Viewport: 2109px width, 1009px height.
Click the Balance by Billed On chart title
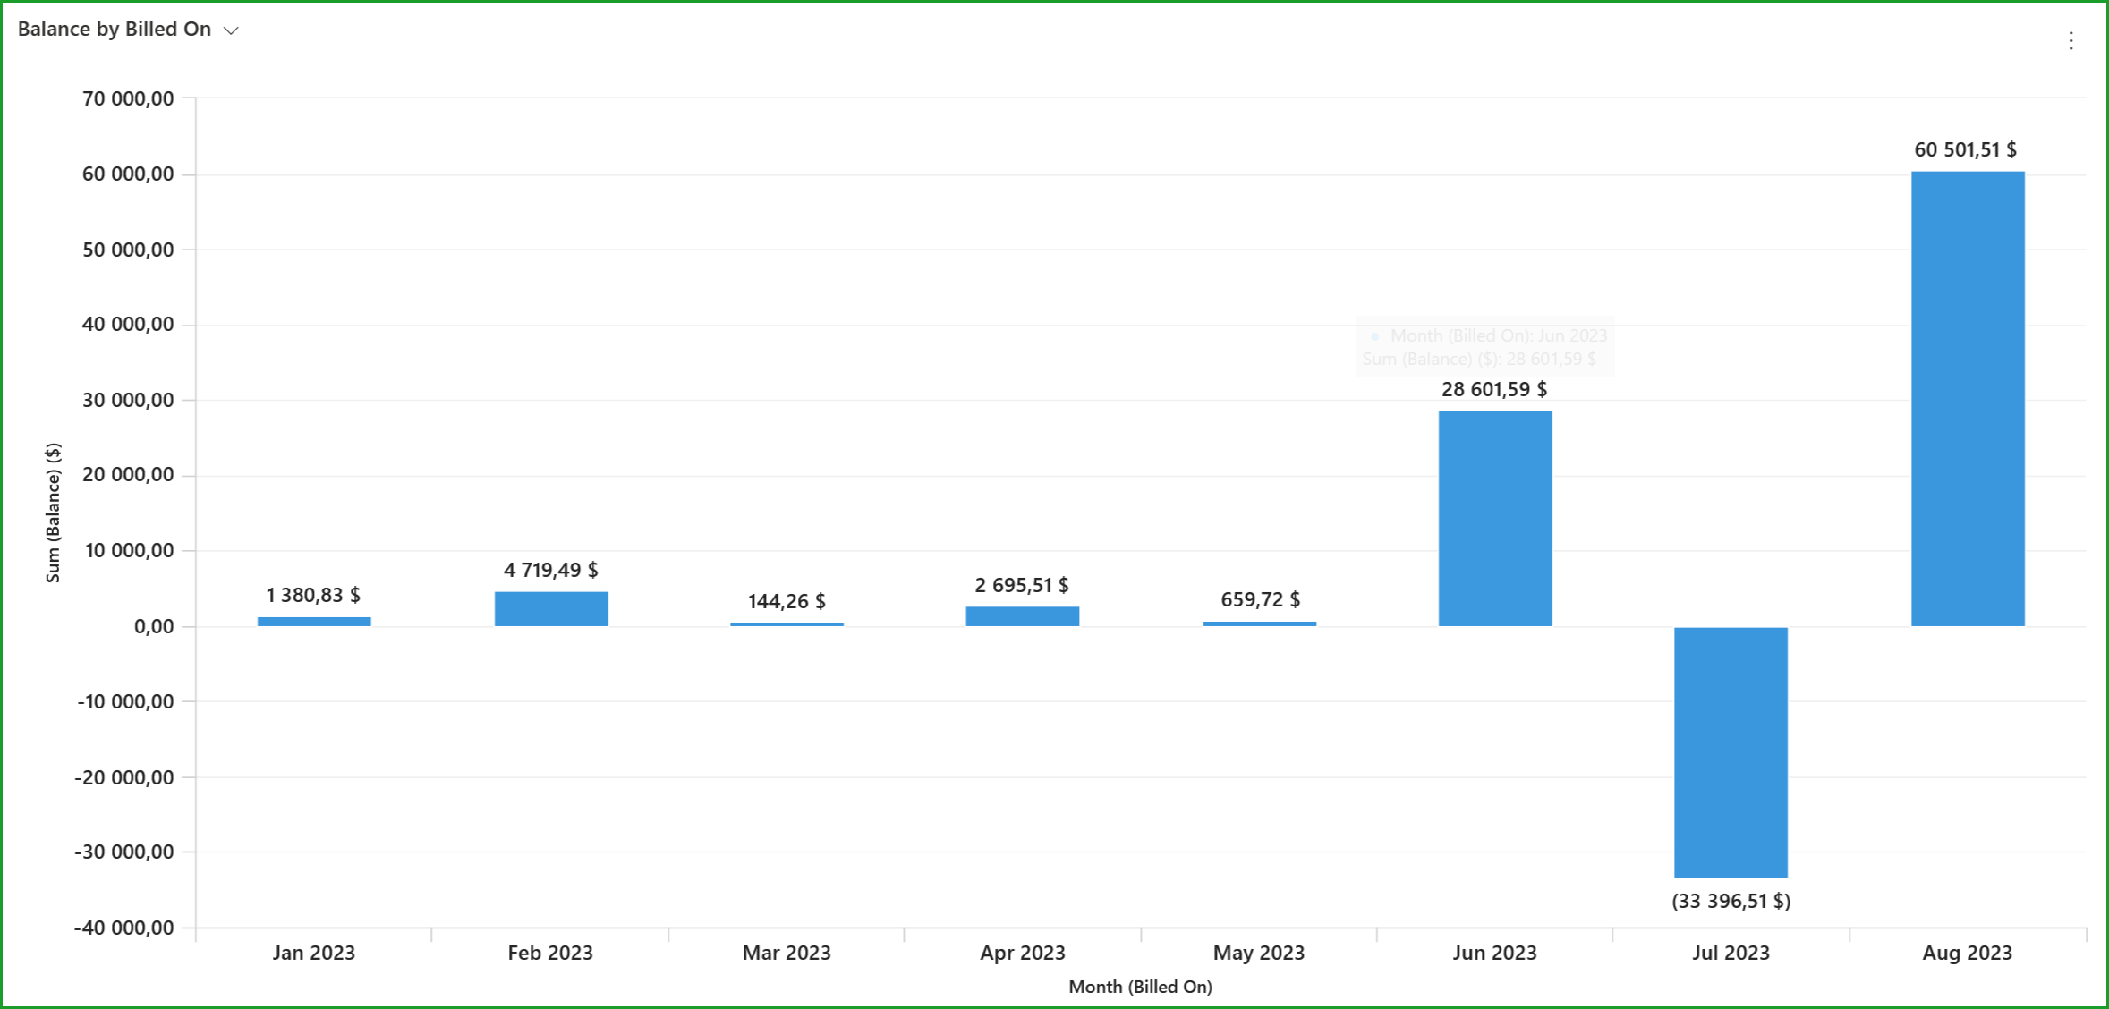115,28
